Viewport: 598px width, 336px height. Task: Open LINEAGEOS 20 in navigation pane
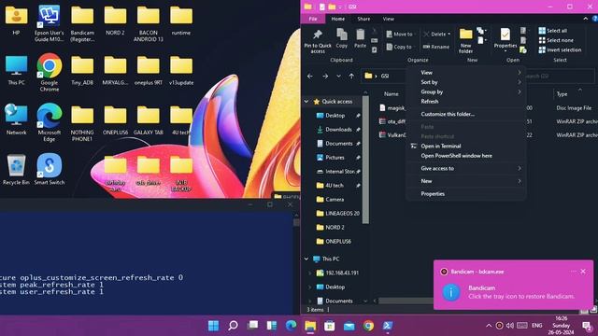[x=338, y=214]
